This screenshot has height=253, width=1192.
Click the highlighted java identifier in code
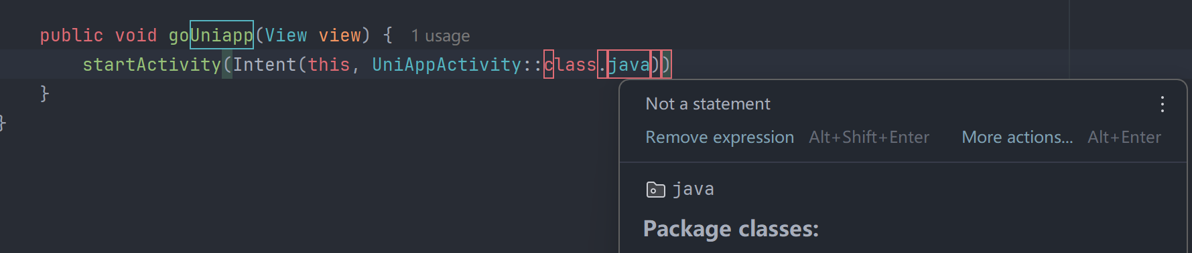tap(628, 65)
